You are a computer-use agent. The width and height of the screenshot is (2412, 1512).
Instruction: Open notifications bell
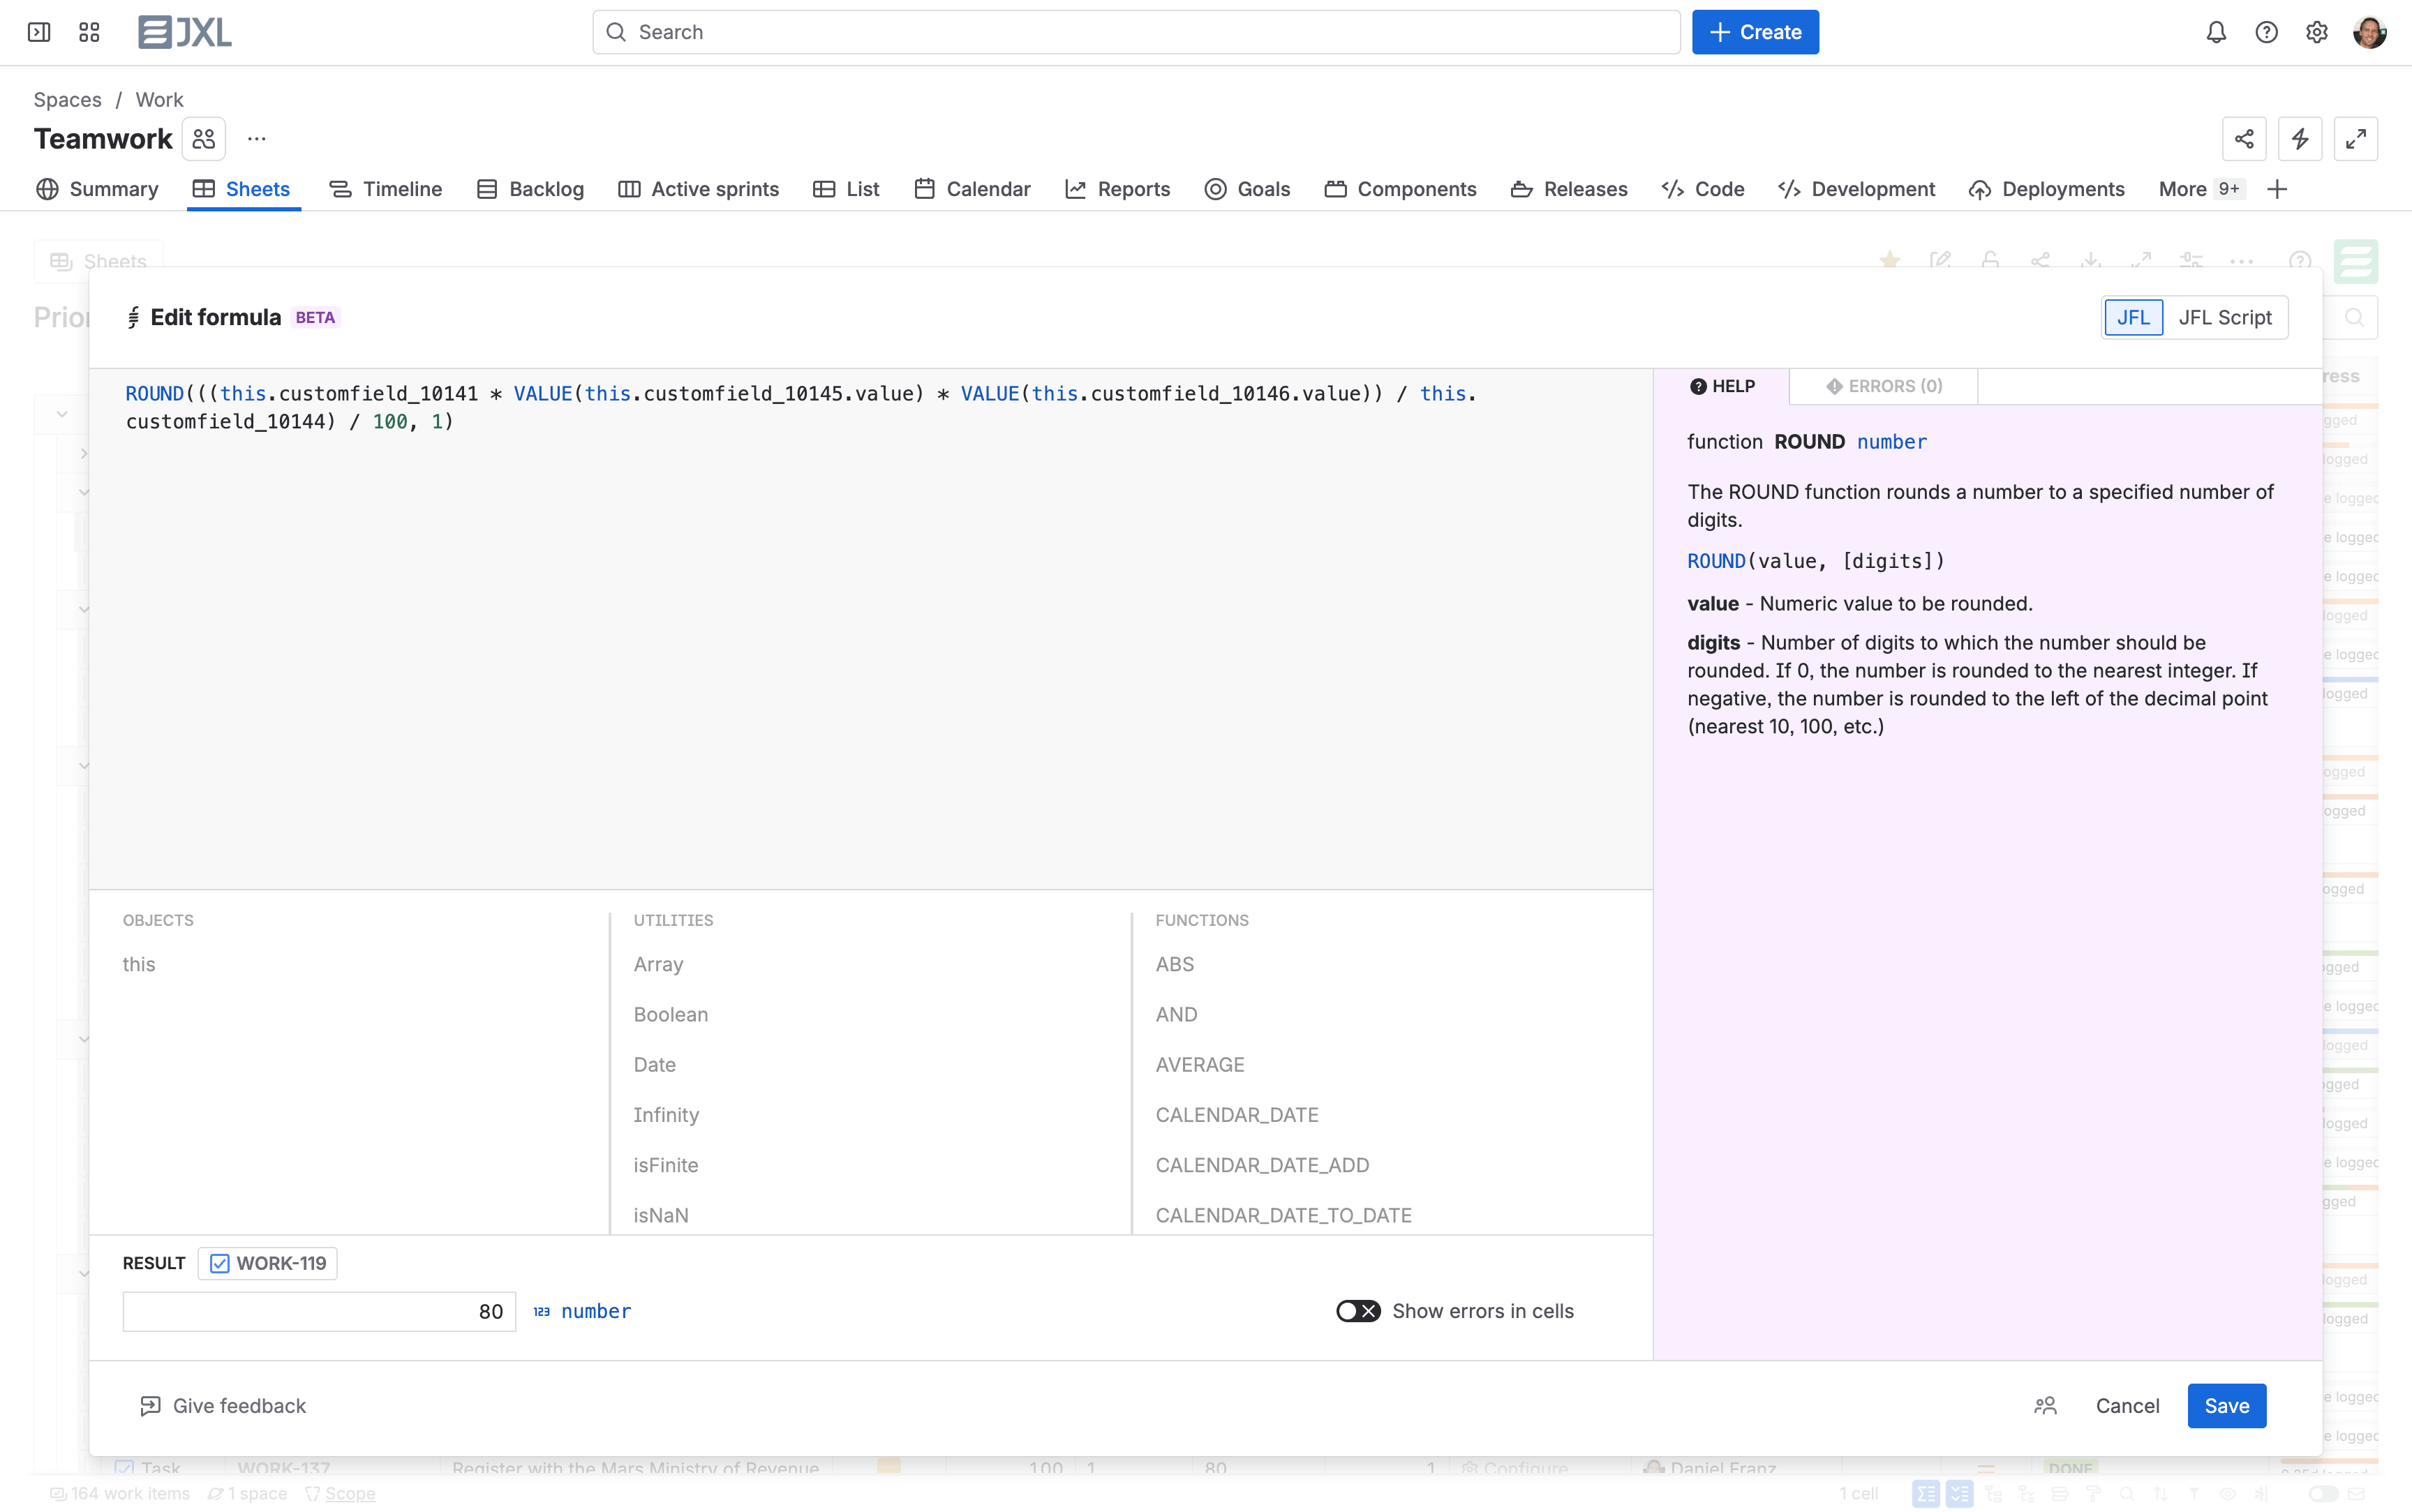[2216, 32]
